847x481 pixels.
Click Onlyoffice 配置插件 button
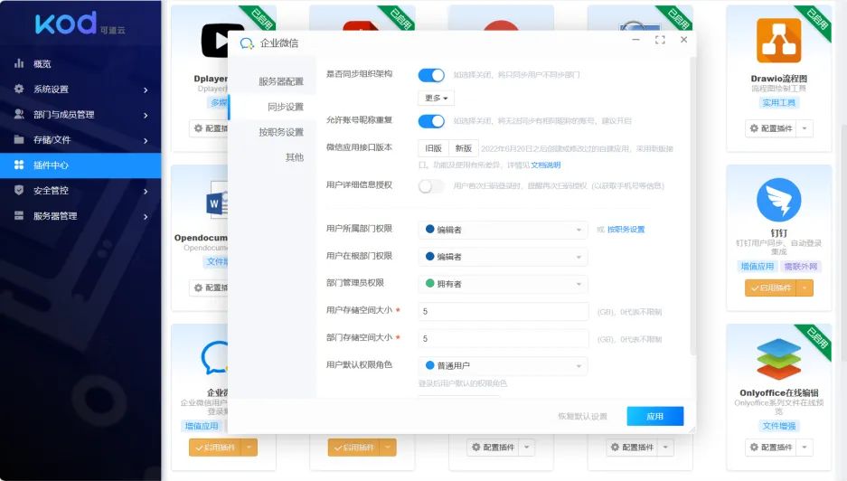[771, 448]
